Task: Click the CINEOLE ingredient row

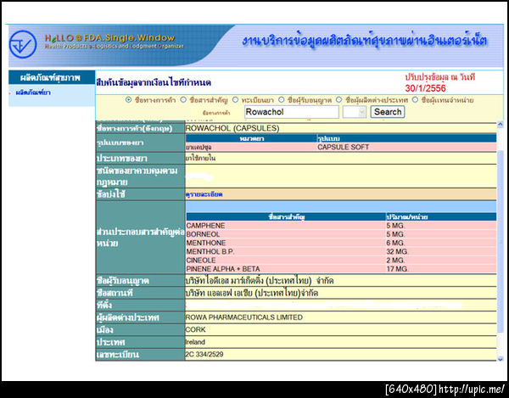Action: coord(341,261)
